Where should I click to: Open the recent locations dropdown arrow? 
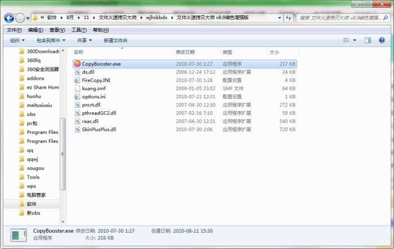[x=28, y=18]
